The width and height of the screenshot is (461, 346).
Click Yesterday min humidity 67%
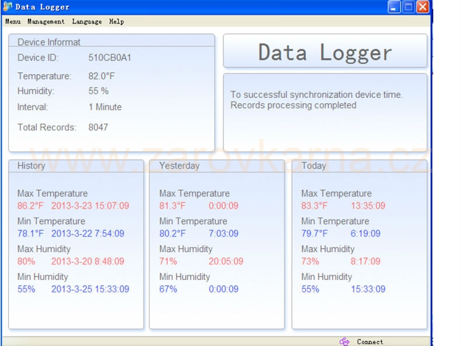[x=168, y=289]
